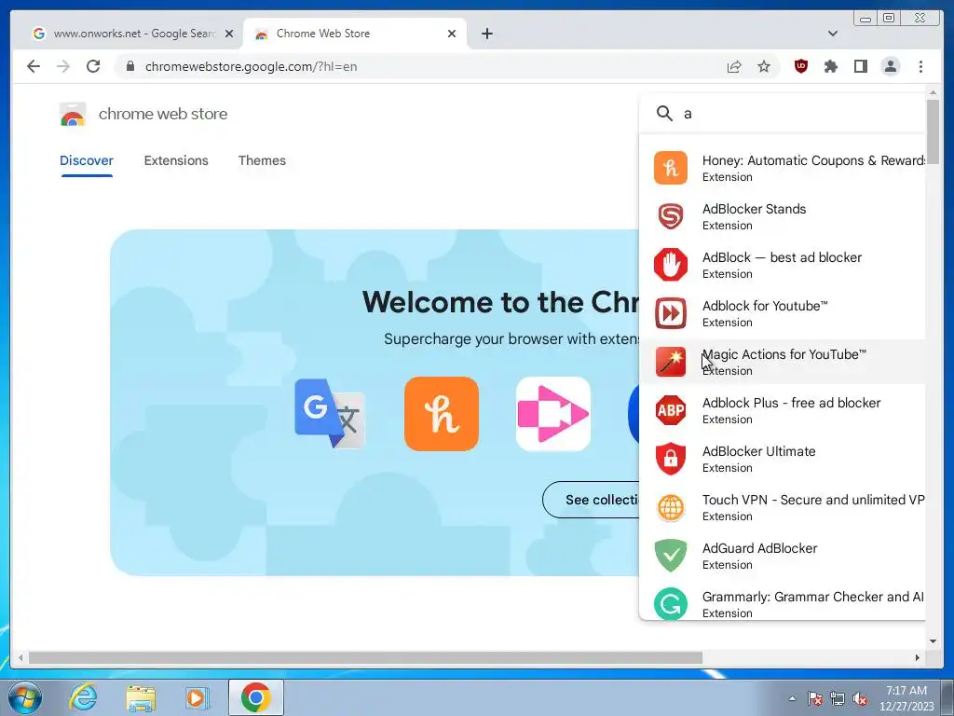Reload the Chrome Web Store page
954x716 pixels.
point(93,66)
